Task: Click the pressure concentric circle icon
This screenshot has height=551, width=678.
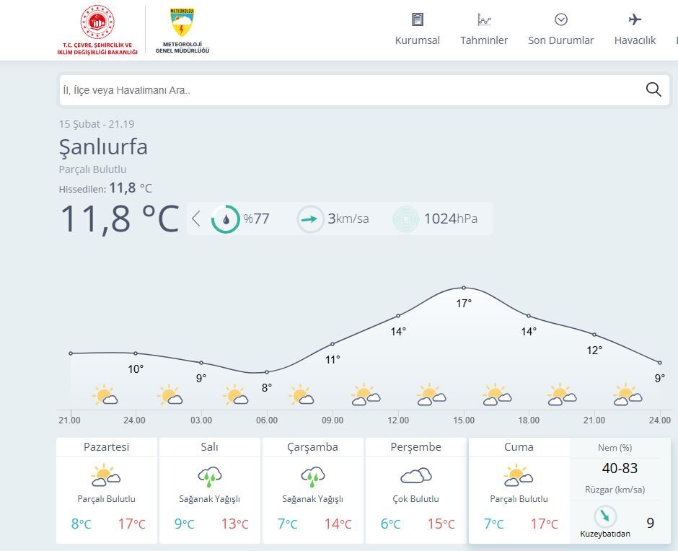Action: [406, 219]
